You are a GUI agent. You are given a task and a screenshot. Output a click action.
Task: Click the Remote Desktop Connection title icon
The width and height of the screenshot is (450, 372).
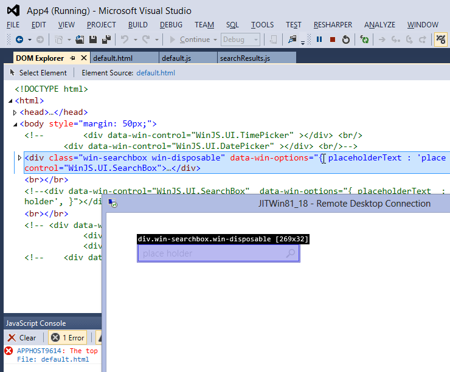click(112, 204)
